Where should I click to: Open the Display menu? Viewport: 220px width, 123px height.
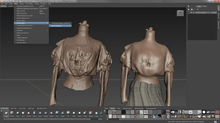tap(21, 4)
